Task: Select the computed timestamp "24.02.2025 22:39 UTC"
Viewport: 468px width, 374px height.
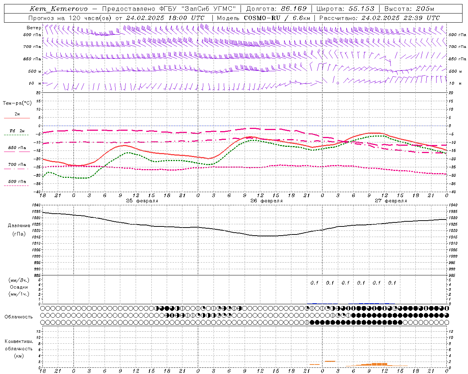Action: point(401,18)
